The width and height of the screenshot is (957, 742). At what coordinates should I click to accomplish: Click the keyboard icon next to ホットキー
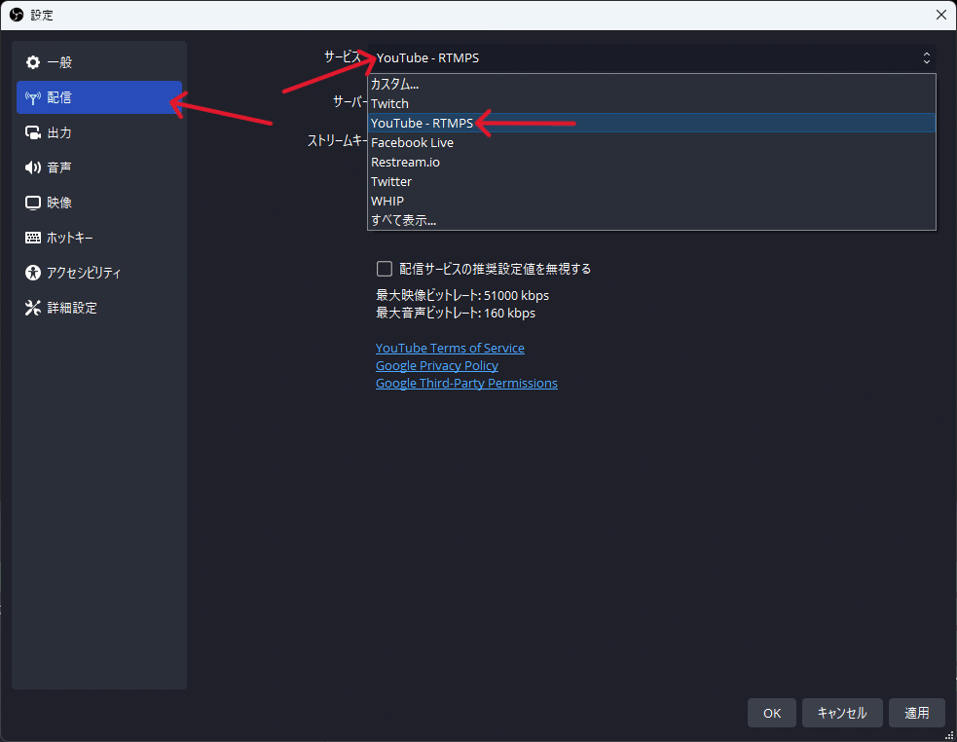[x=33, y=238]
